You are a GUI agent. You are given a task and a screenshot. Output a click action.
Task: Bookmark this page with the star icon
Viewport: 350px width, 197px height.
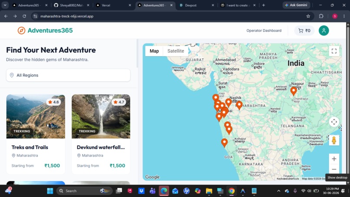[x=308, y=16]
